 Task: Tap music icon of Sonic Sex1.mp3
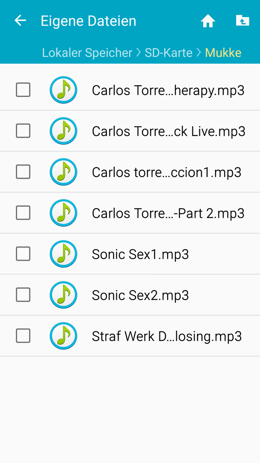click(63, 254)
